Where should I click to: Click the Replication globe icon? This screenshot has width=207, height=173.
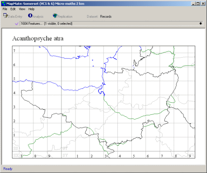click(x=55, y=15)
